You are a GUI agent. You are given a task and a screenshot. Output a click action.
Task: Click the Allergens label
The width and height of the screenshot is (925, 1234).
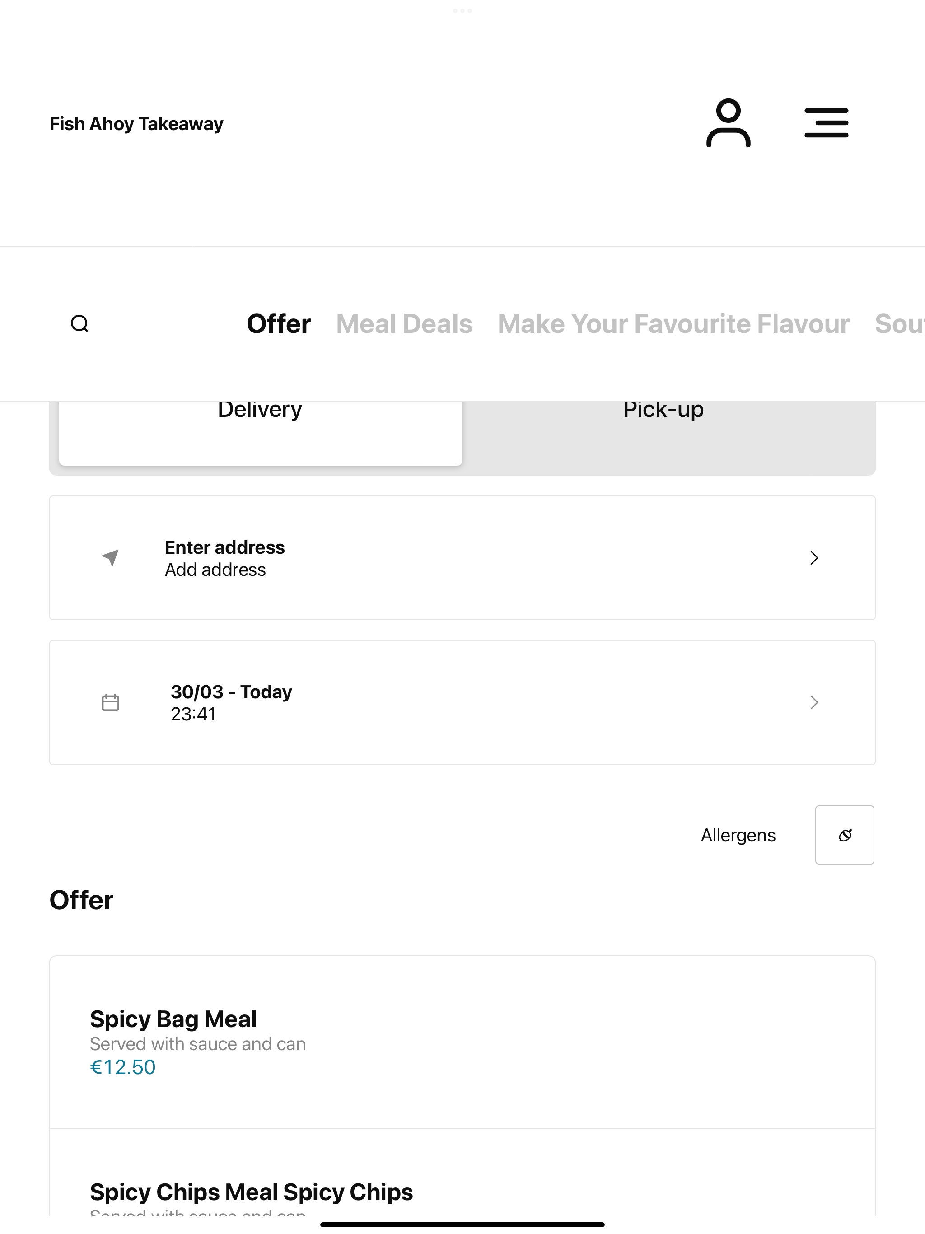coord(738,835)
